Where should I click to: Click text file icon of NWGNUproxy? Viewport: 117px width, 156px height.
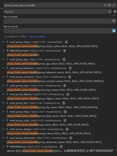(8, 146)
